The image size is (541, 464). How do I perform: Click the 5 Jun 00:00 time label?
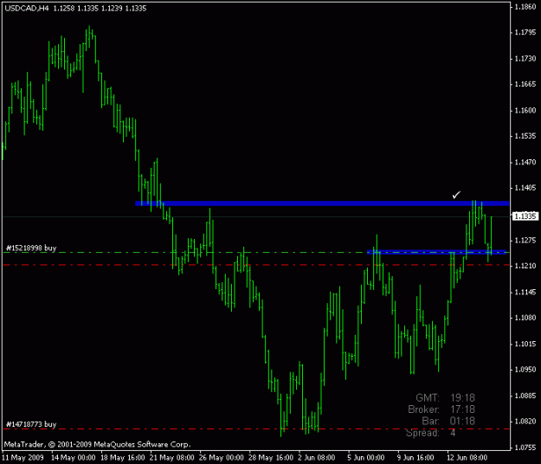pyautogui.click(x=366, y=458)
